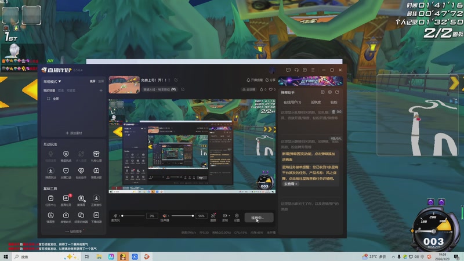This screenshot has width=464, height=261.
Task: Open the weather widget 22°C 多云
Action: click(374, 256)
